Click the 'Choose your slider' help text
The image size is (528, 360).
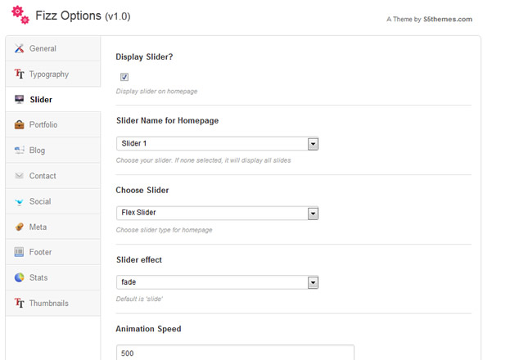(203, 160)
